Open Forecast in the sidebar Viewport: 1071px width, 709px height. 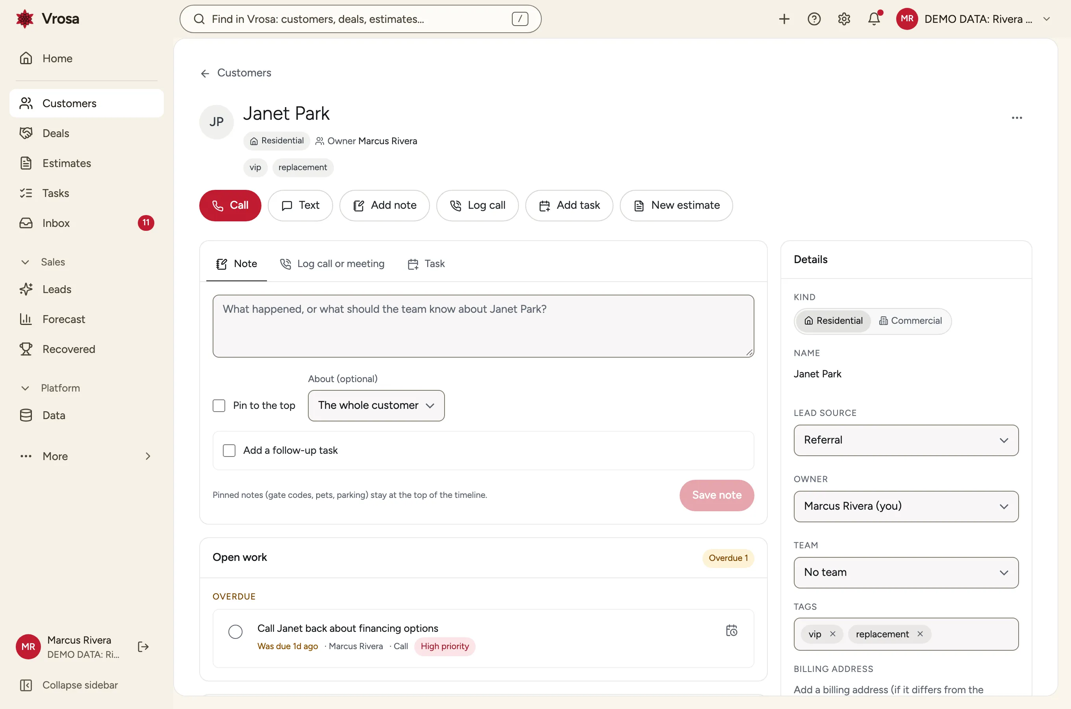[87, 319]
